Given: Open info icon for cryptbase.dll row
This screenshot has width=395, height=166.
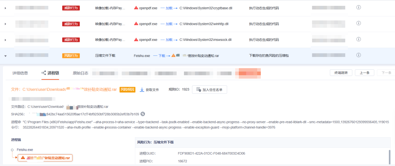Looking at the screenshot, I should tap(359, 8).
